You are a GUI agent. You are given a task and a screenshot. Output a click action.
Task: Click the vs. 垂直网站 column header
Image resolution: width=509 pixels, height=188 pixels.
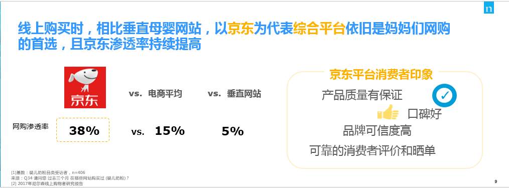(234, 94)
